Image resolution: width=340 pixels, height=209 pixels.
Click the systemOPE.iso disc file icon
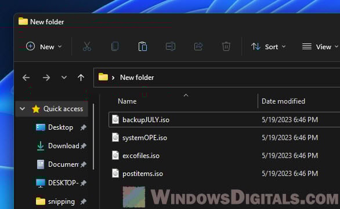pos(115,137)
